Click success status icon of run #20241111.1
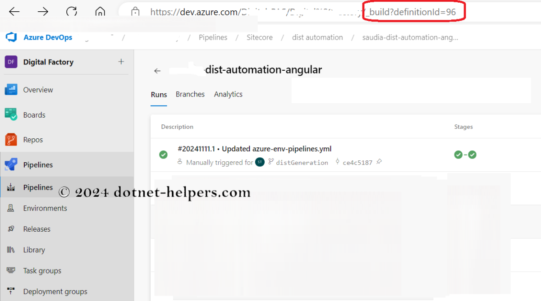Screen dimensions: 541x301 pyautogui.click(x=164, y=155)
